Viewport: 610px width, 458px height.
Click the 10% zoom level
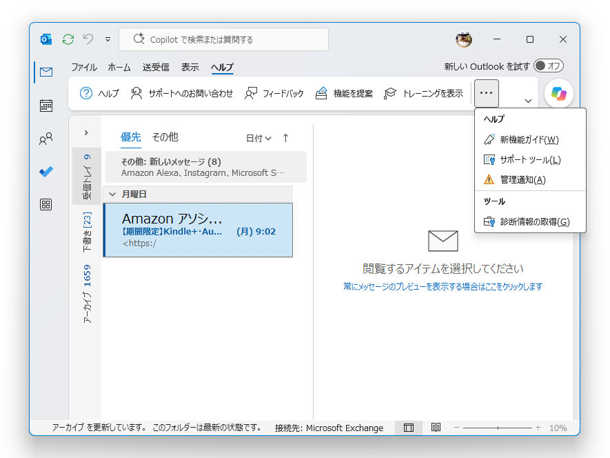pyautogui.click(x=558, y=428)
